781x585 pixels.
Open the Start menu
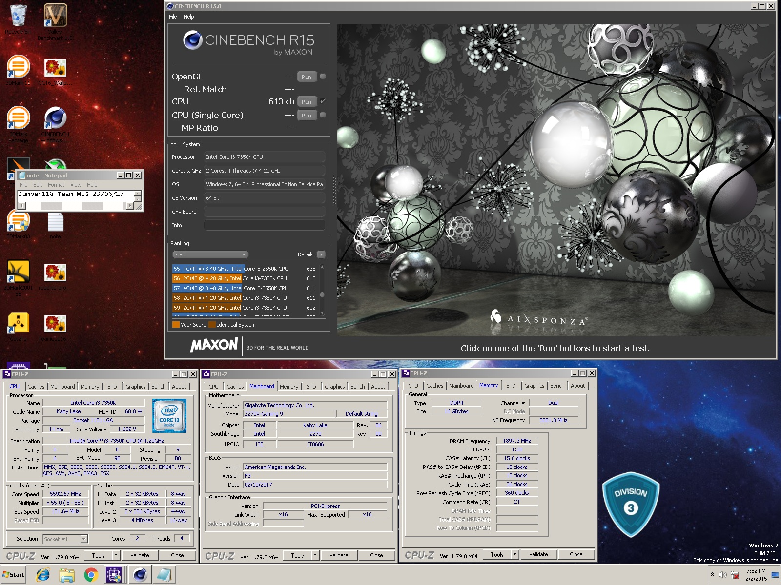[14, 575]
